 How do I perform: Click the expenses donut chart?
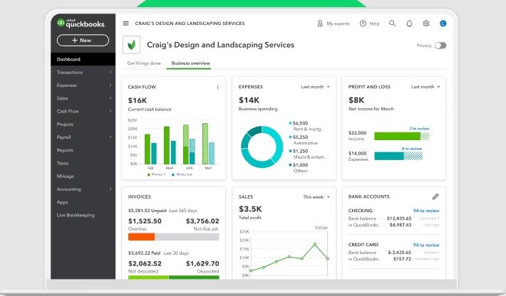click(x=262, y=147)
